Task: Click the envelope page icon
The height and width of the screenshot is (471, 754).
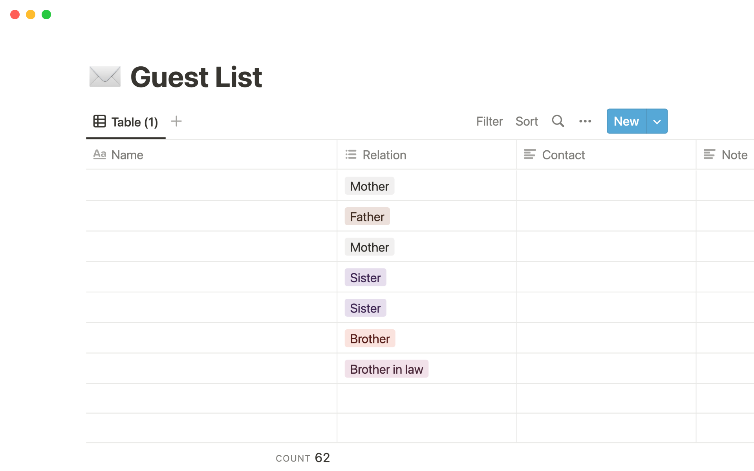Action: pyautogui.click(x=105, y=77)
